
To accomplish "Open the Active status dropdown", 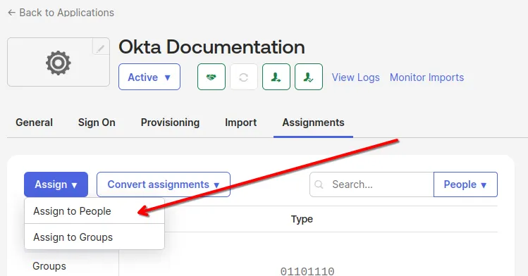I will [149, 77].
